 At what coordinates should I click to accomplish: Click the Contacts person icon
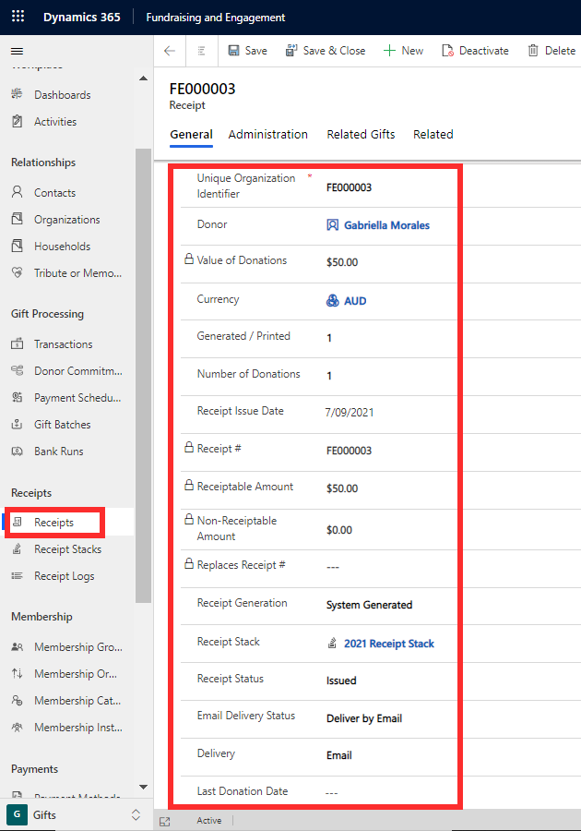point(17,192)
